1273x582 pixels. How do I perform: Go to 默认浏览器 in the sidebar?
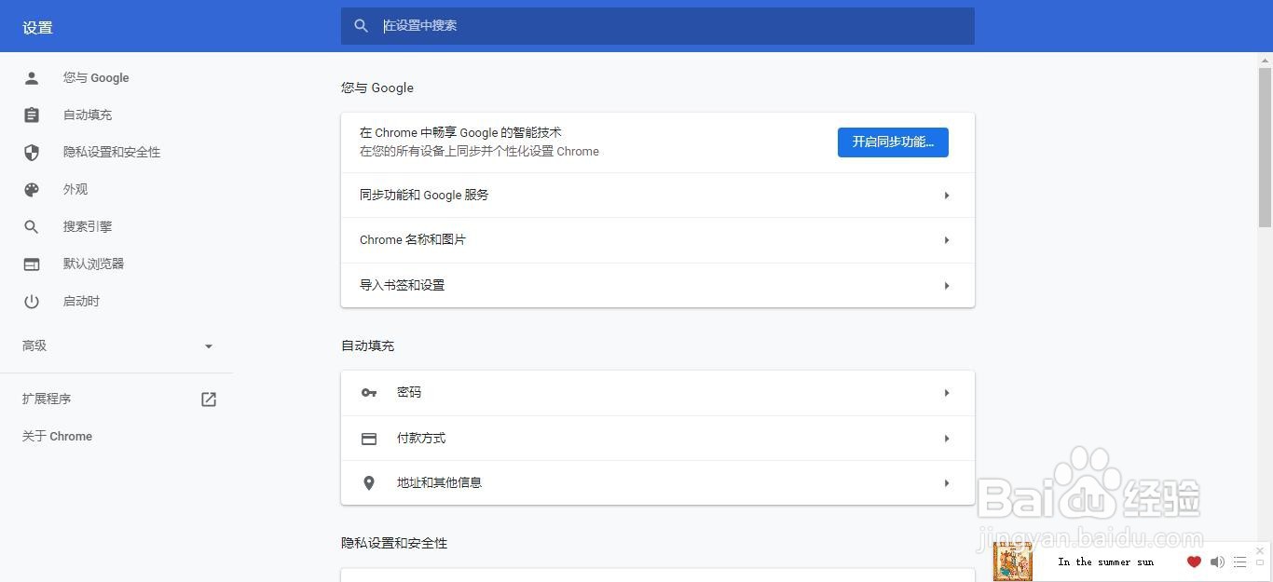tap(93, 264)
